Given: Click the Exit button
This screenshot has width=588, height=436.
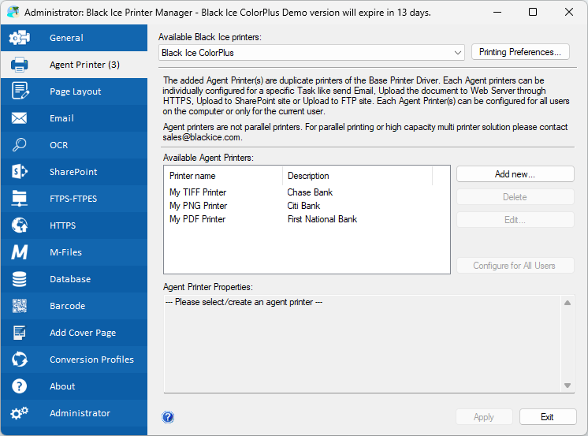Looking at the screenshot, I should pyautogui.click(x=547, y=417).
